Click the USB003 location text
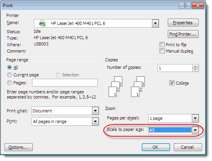 pyautogui.click(x=41, y=44)
